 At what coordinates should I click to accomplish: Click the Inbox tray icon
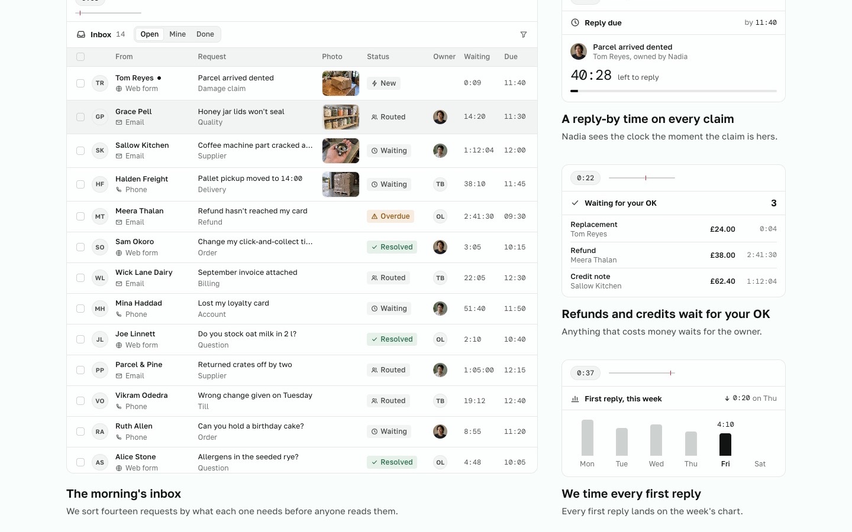(x=81, y=35)
